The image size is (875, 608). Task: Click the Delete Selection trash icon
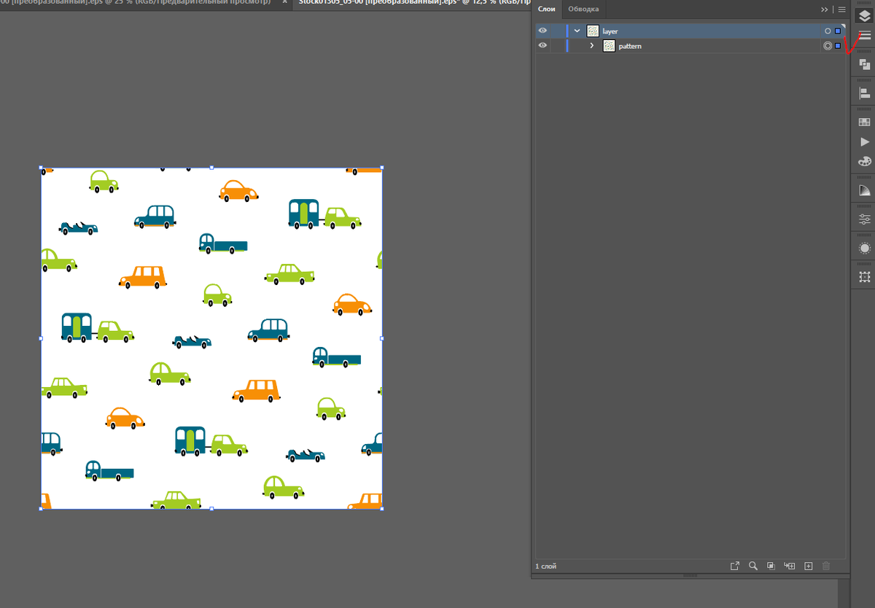[x=826, y=566]
